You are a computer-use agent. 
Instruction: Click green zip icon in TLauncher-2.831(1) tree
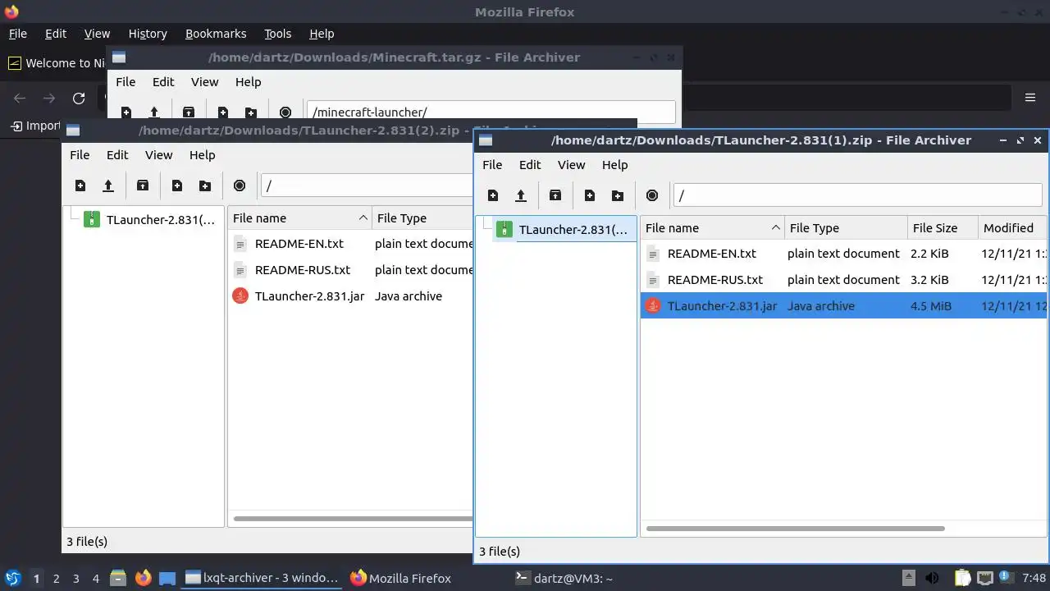point(504,230)
